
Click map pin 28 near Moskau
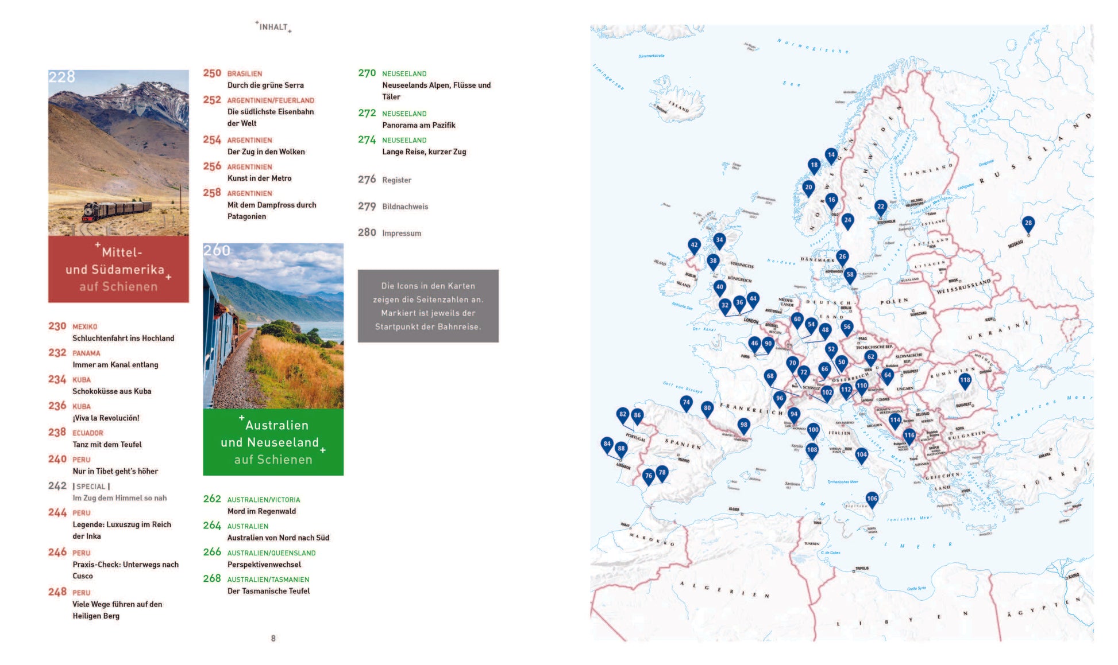pyautogui.click(x=1028, y=223)
